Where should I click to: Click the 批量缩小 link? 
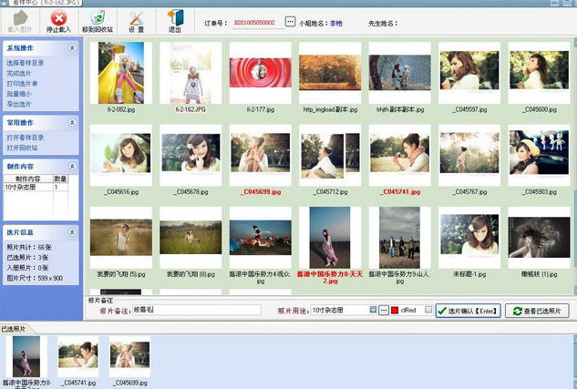click(19, 94)
